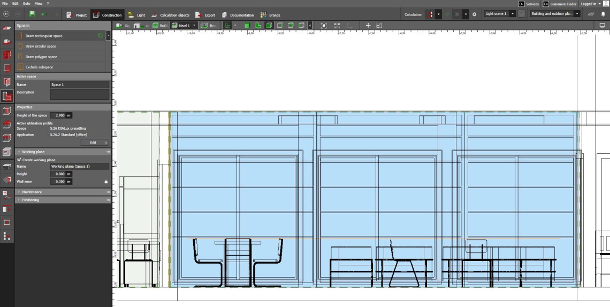
Task: Select Draw circular space tool
Action: point(41,46)
